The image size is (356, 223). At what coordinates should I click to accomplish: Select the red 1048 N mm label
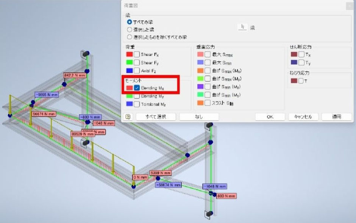click(x=104, y=123)
